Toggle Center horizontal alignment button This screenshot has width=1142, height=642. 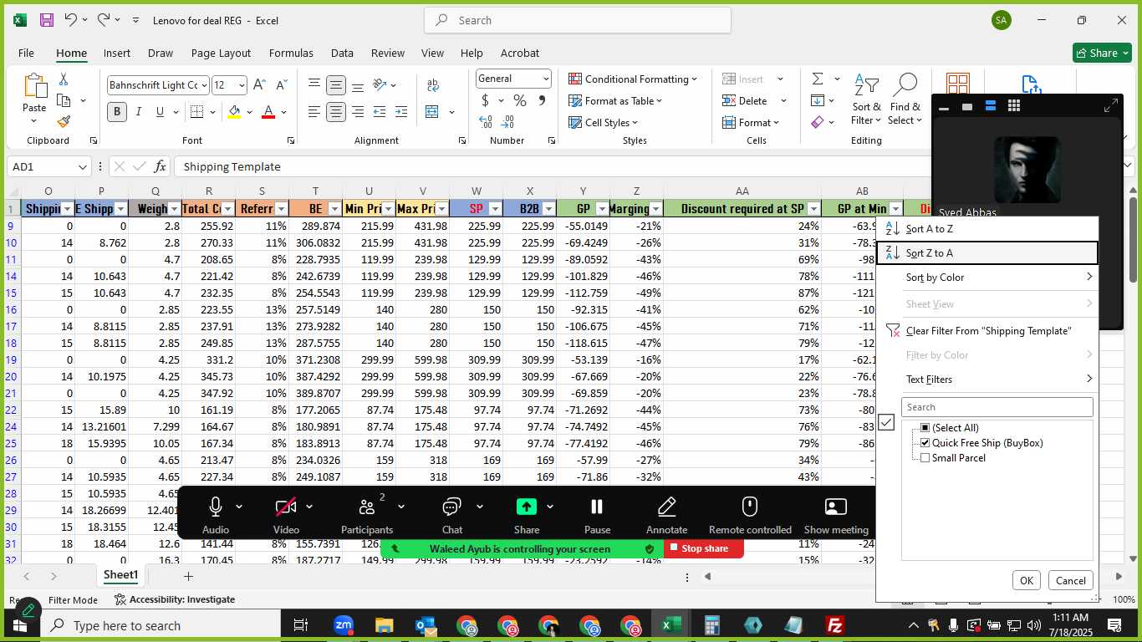336,112
